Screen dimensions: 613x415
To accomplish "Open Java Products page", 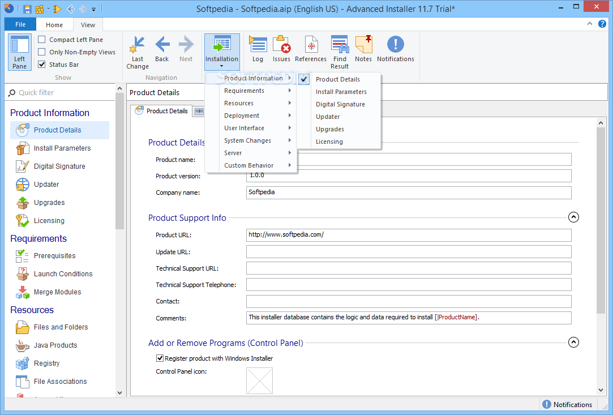I will (x=59, y=345).
